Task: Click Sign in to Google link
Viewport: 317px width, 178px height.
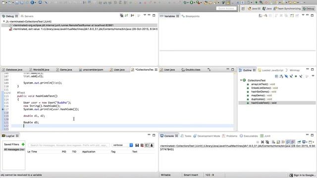Action: coord(304,175)
